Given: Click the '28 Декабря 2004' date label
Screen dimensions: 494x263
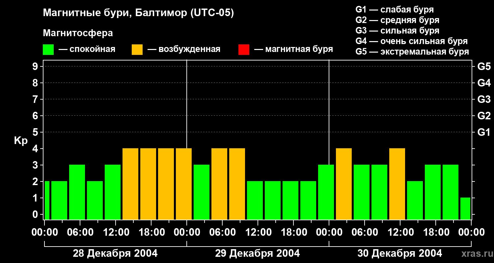Looking at the screenshot, I should pyautogui.click(x=115, y=253).
